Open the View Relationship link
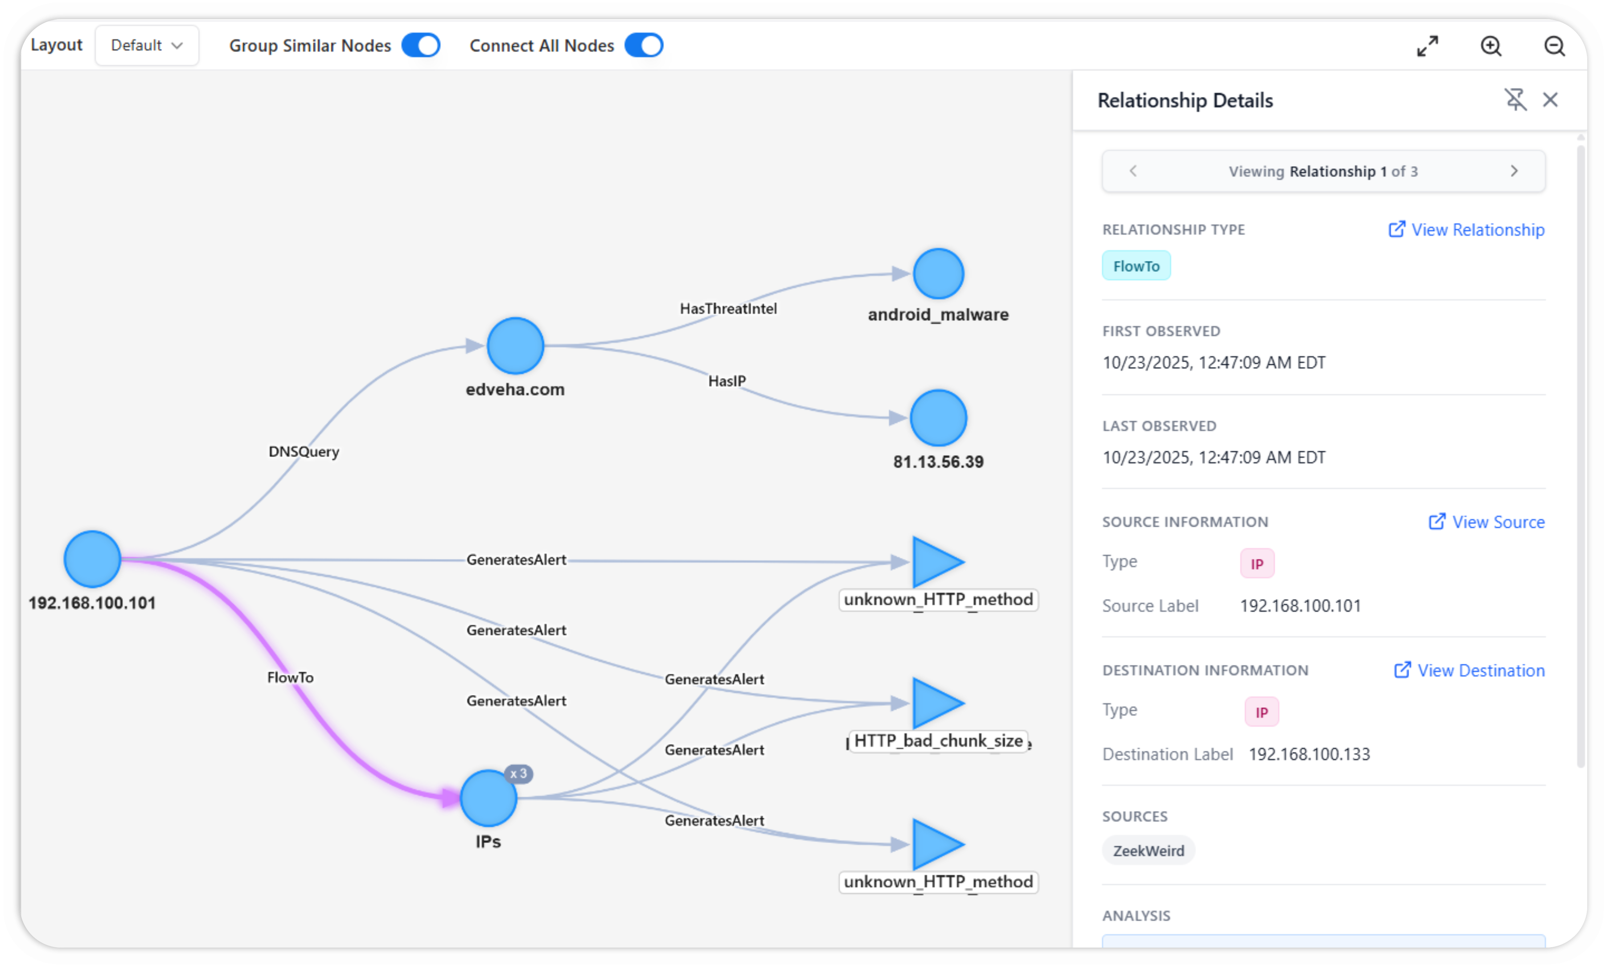Viewport: 1609px width, 969px height. (1466, 230)
